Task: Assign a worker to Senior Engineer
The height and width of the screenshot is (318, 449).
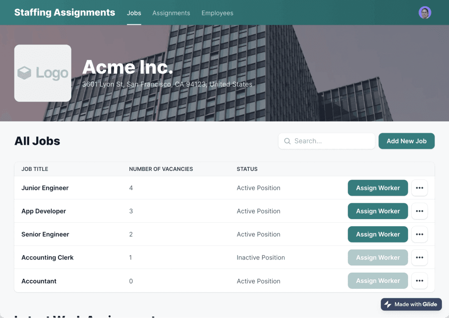Action: pos(378,234)
